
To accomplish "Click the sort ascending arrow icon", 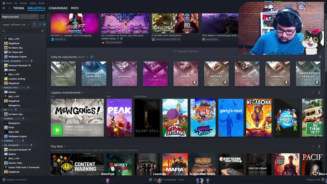I will (x=34, y=25).
